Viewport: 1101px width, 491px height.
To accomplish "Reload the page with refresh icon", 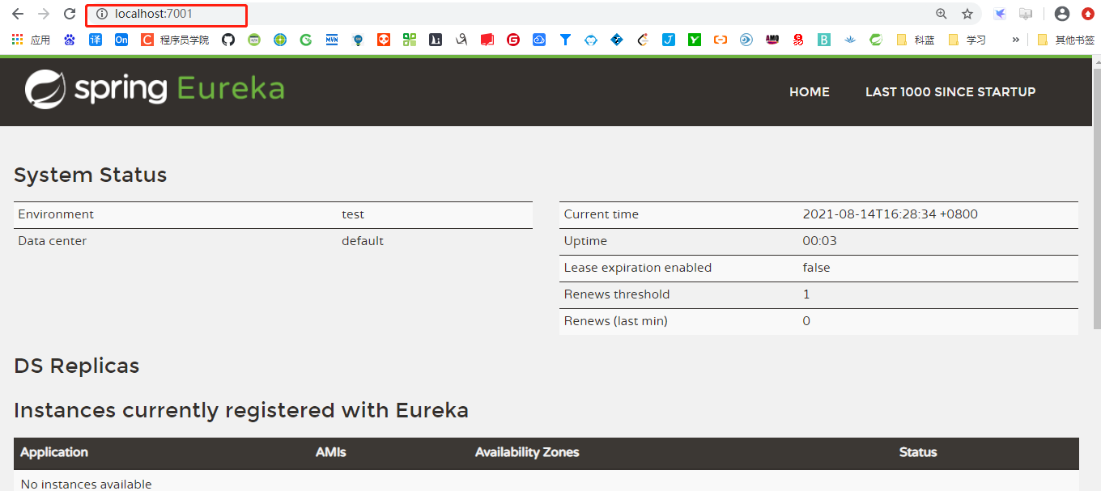I will (x=70, y=14).
